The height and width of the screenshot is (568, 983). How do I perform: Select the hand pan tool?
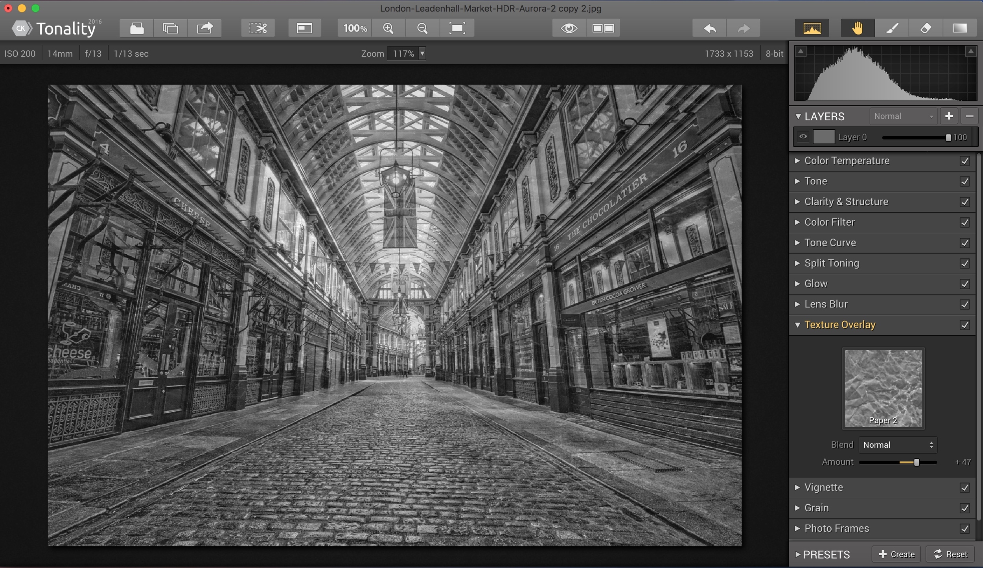point(858,28)
